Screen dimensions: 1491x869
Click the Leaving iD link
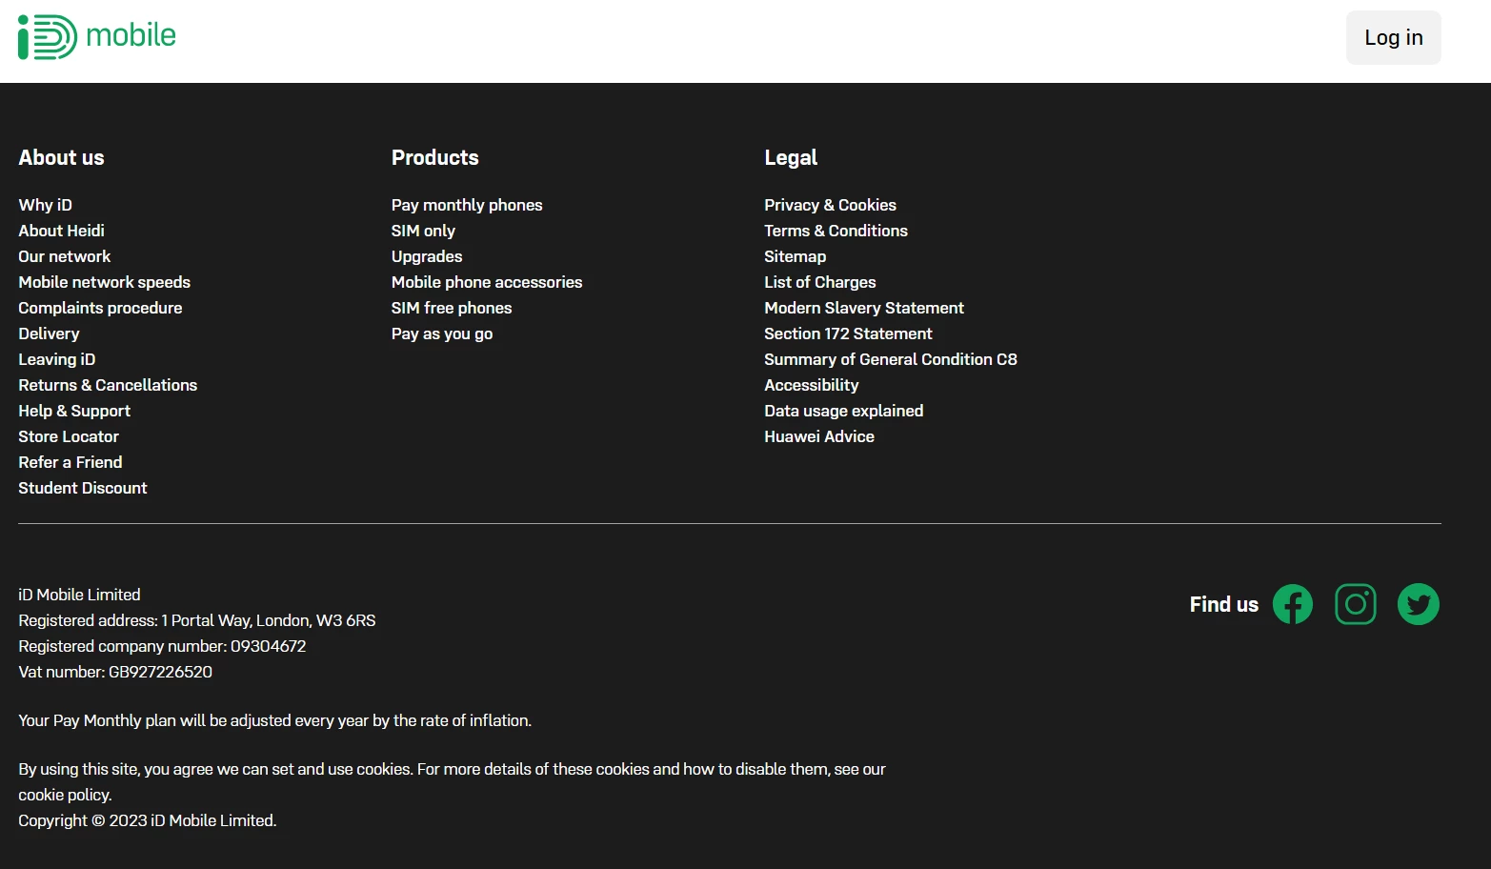pos(57,359)
